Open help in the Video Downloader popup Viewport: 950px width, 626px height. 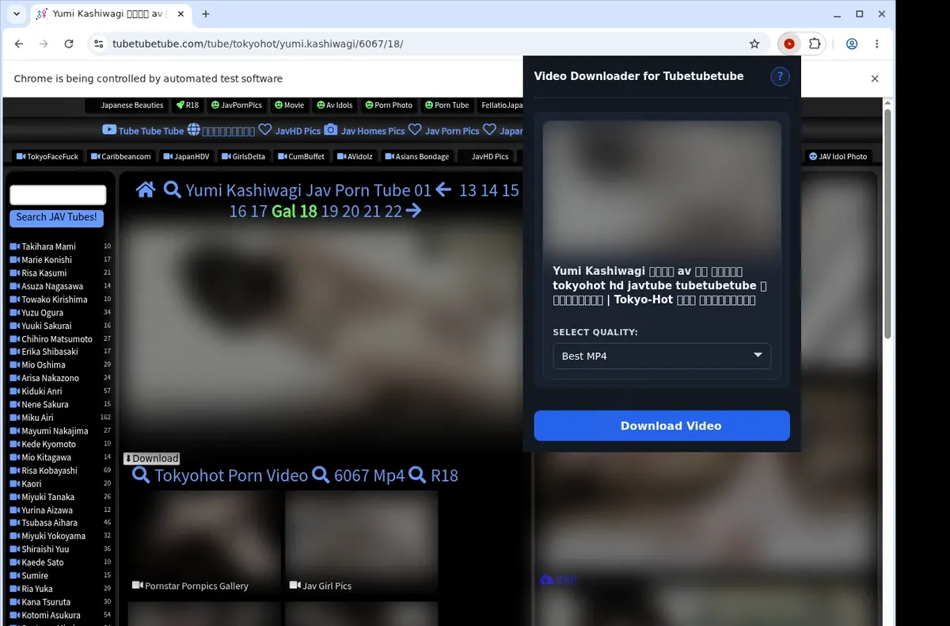(780, 76)
